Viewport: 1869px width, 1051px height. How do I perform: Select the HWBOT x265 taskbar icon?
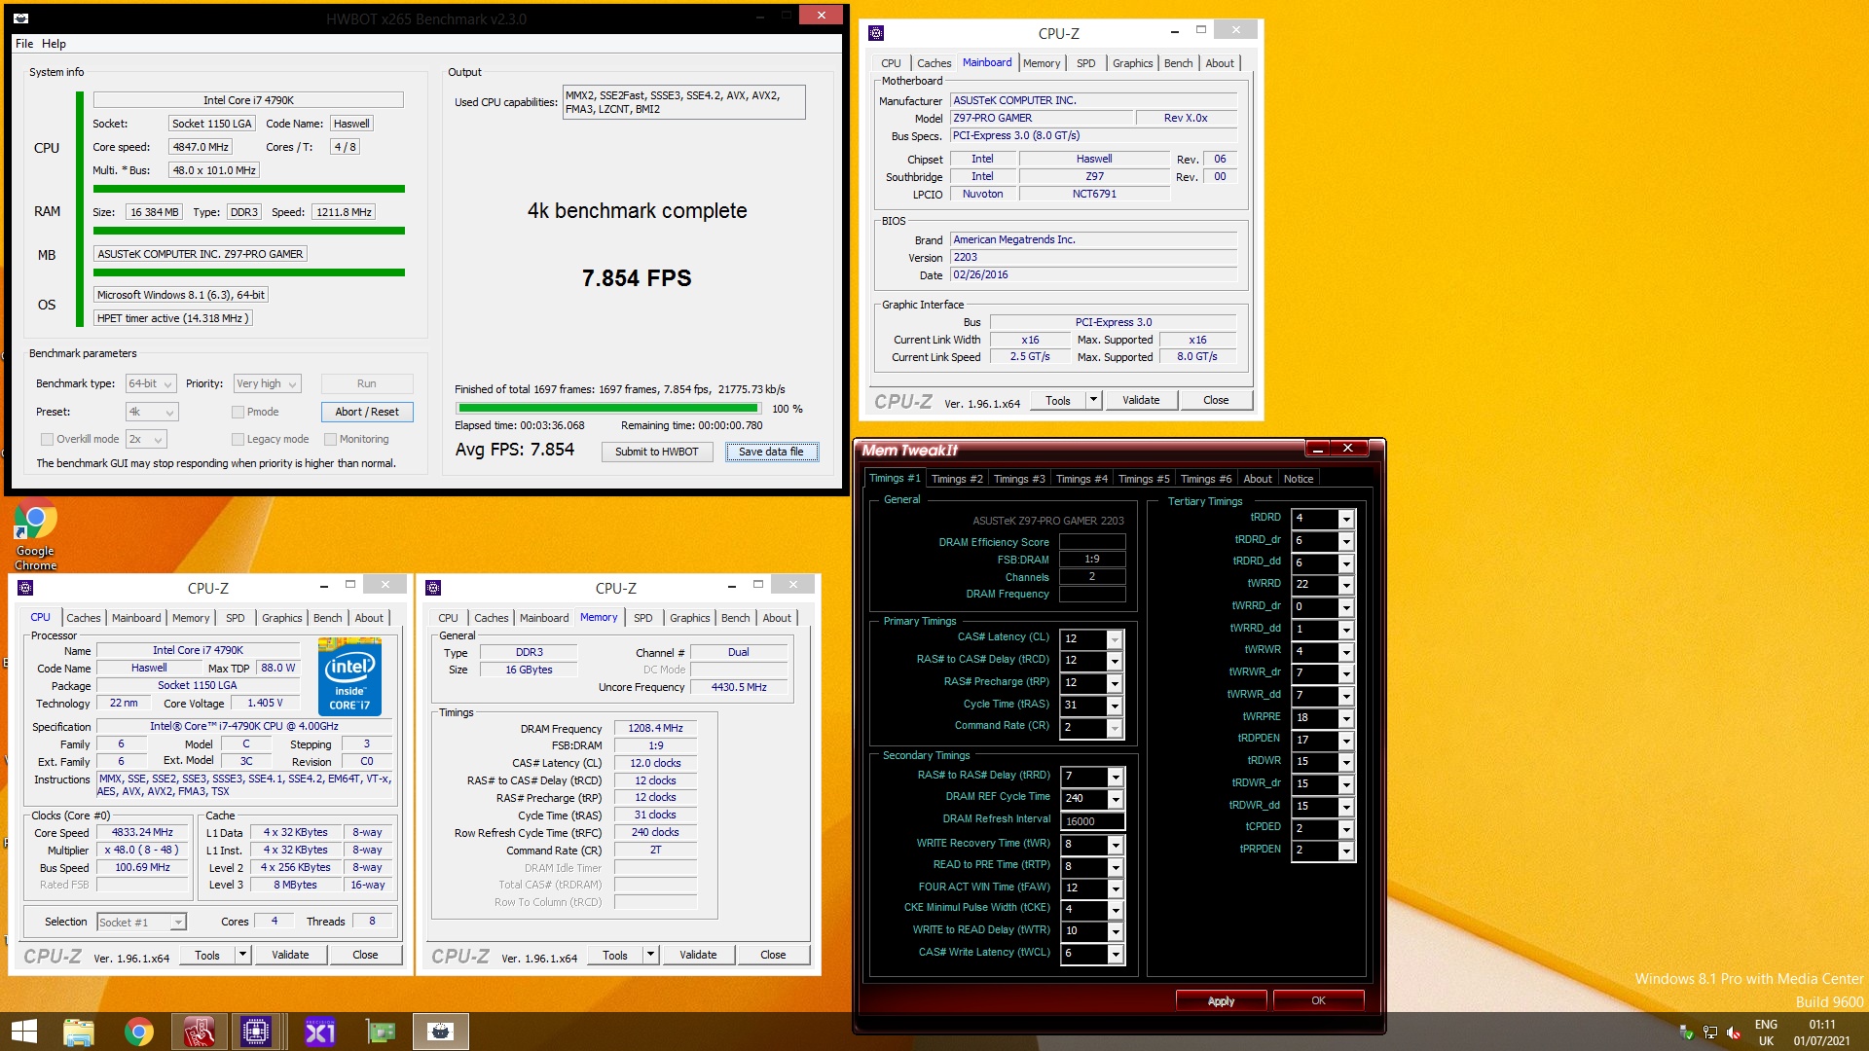point(441,1032)
